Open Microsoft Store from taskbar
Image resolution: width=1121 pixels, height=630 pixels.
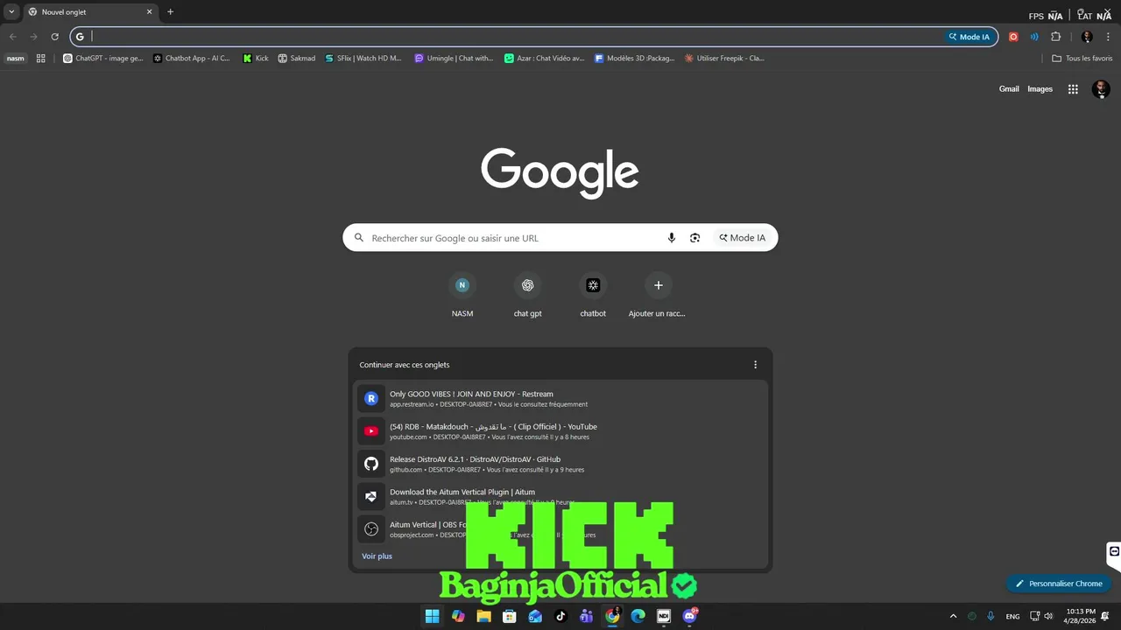click(x=509, y=616)
